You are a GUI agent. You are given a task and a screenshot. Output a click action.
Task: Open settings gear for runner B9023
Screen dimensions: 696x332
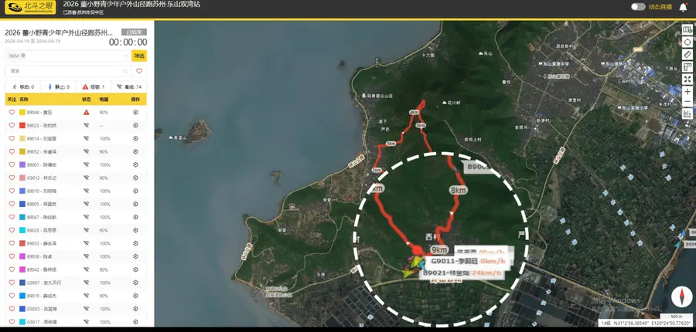coord(135,125)
